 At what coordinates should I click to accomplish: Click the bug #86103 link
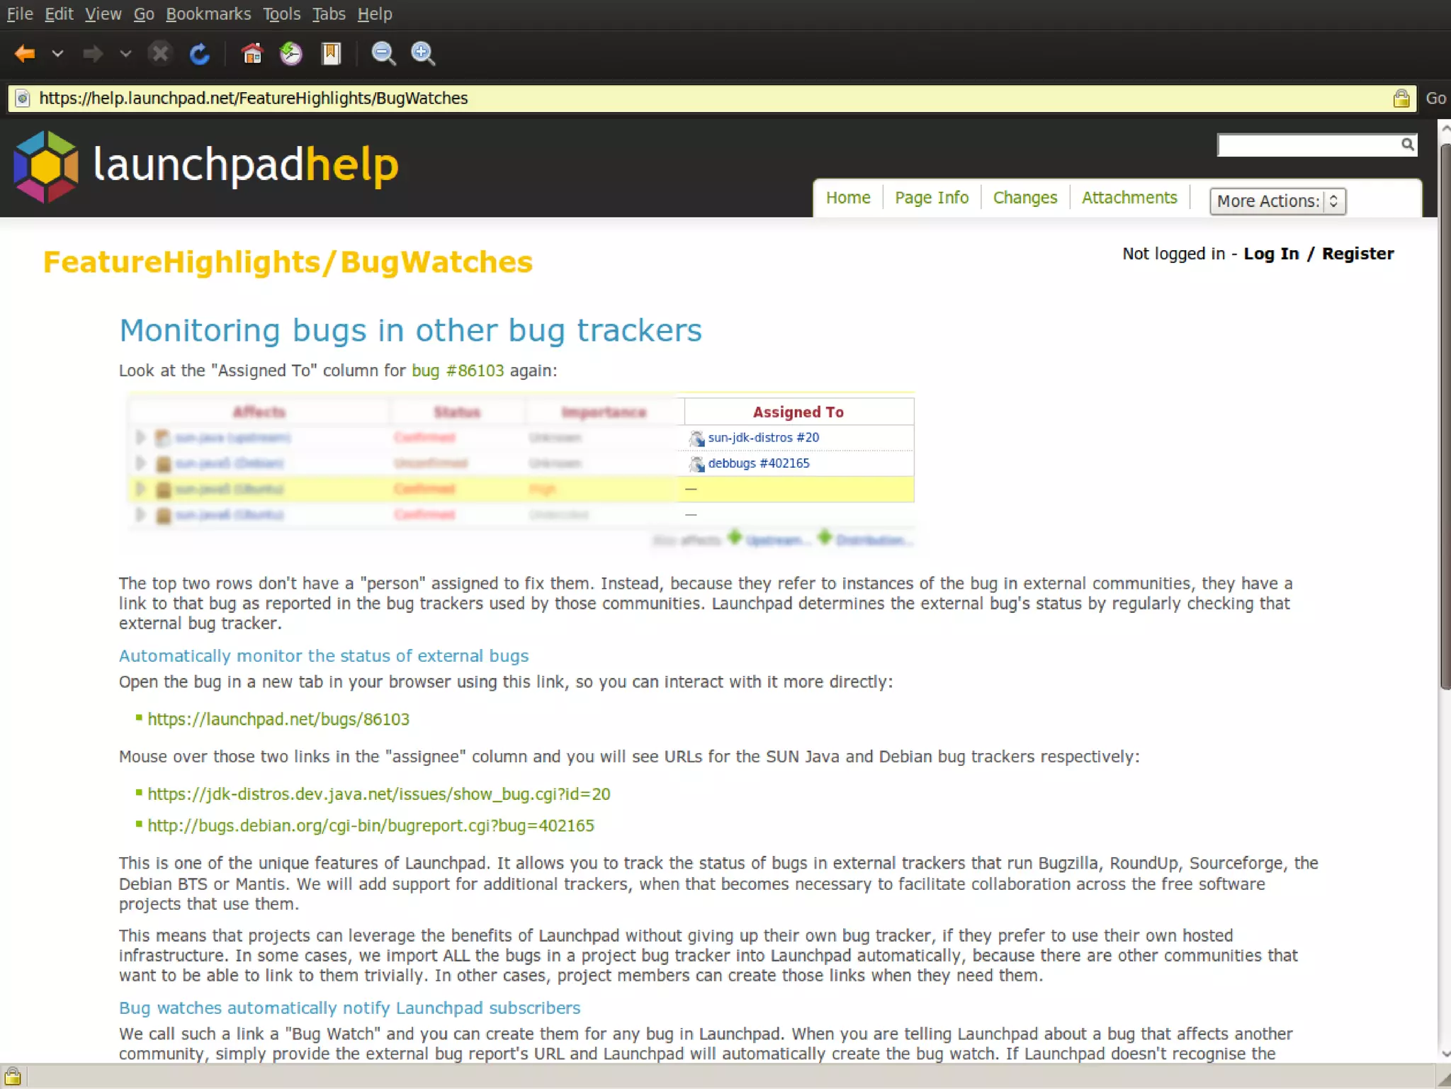tap(458, 371)
